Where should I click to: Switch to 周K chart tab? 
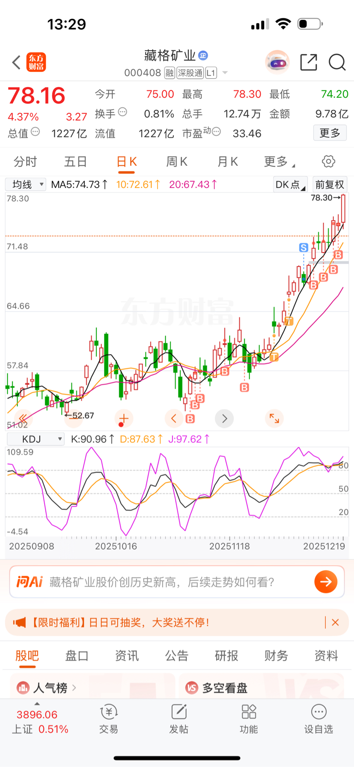point(177,162)
